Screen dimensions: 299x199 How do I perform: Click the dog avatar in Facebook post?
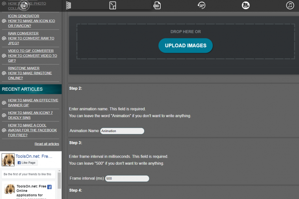[9, 189]
